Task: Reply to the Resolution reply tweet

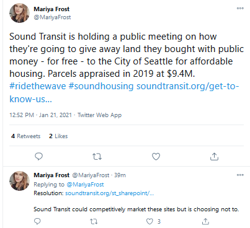Action: pyautogui.click(x=37, y=221)
